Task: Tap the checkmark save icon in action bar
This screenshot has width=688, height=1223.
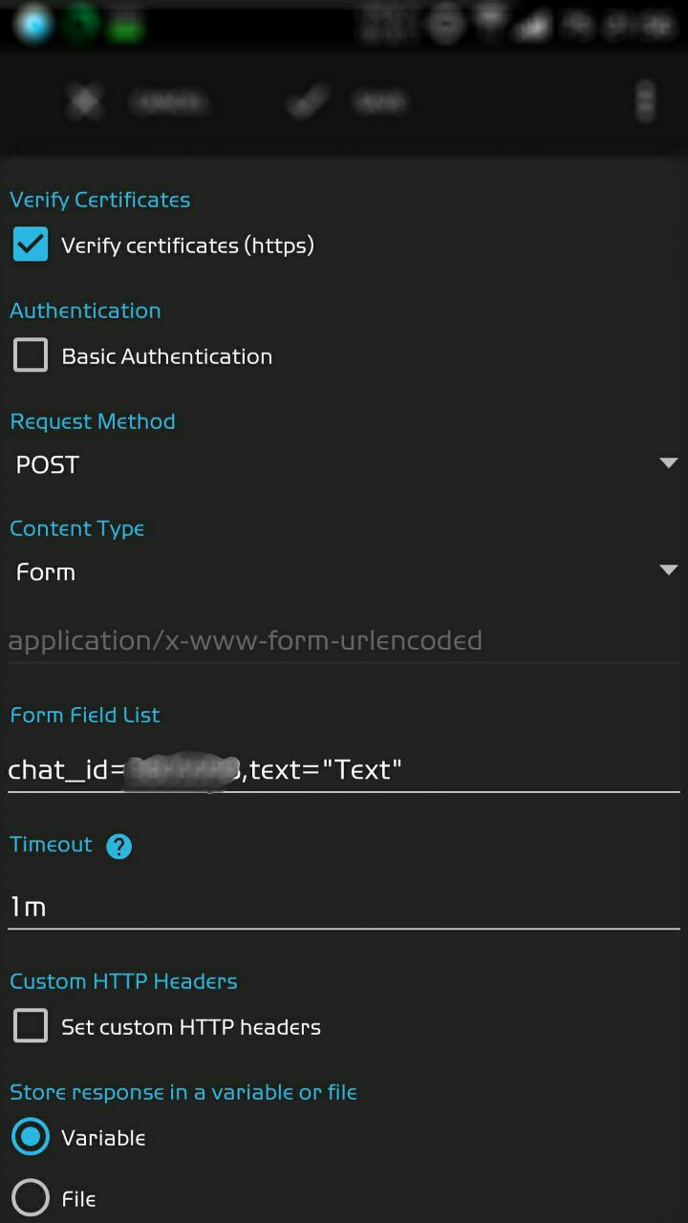Action: (308, 101)
